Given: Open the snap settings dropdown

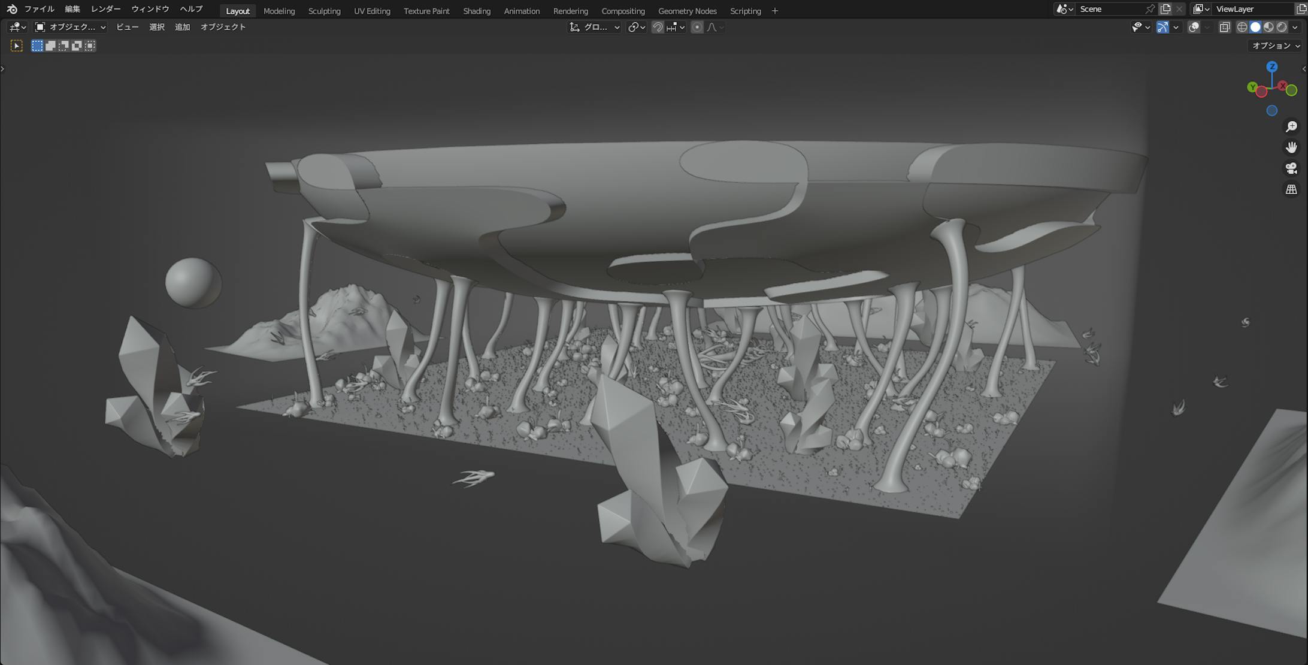Looking at the screenshot, I should [x=676, y=27].
